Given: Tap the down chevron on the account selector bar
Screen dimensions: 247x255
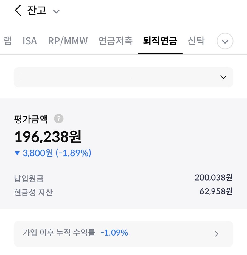Looking at the screenshot, I should point(223,77).
